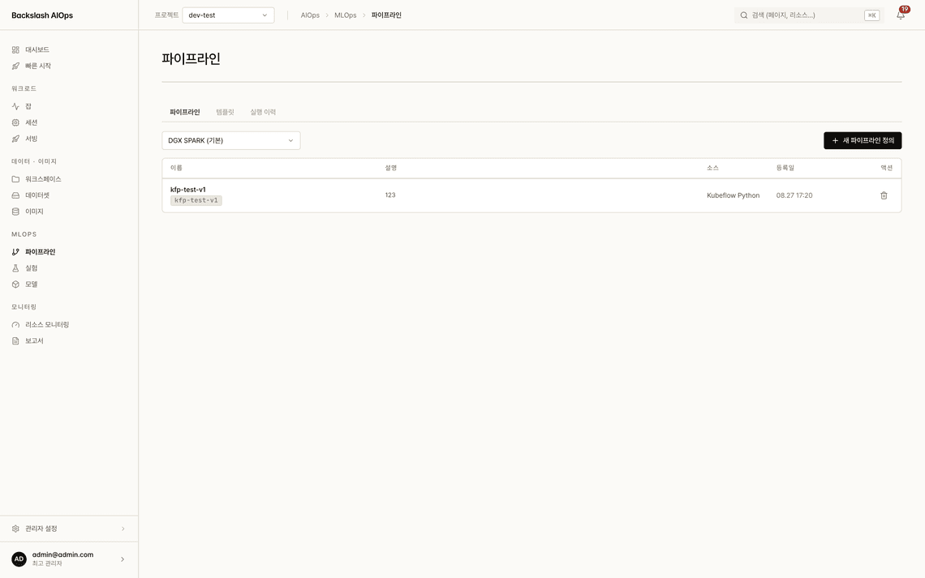Click the 등록일 column header
925x578 pixels.
[x=785, y=168]
